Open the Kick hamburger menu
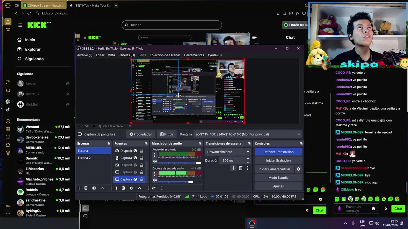The width and height of the screenshot is (408, 229). tap(20, 25)
